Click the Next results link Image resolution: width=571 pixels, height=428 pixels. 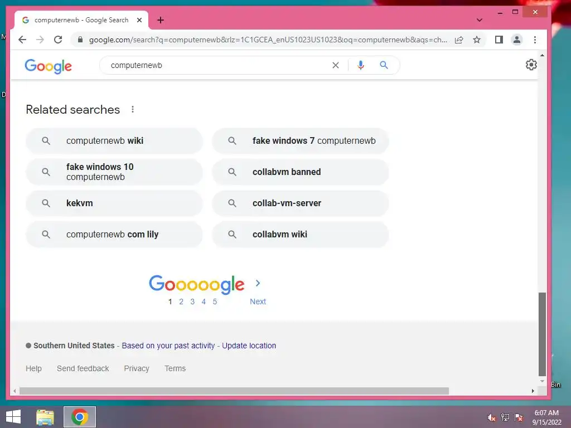[x=258, y=301]
